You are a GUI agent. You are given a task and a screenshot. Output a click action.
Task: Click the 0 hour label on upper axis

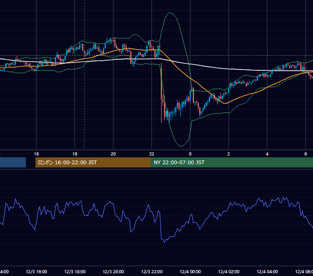[190, 154]
